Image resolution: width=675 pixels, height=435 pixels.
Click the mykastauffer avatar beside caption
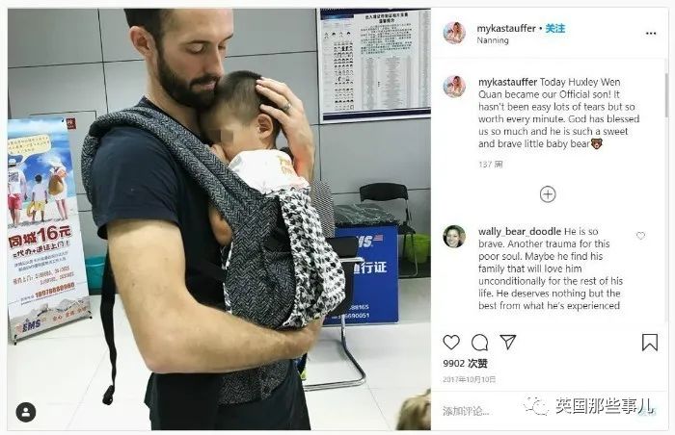[454, 87]
